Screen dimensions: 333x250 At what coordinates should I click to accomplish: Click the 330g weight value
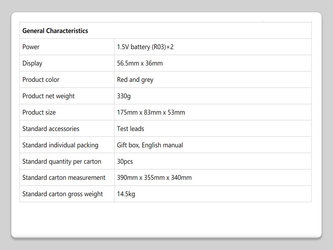point(124,96)
